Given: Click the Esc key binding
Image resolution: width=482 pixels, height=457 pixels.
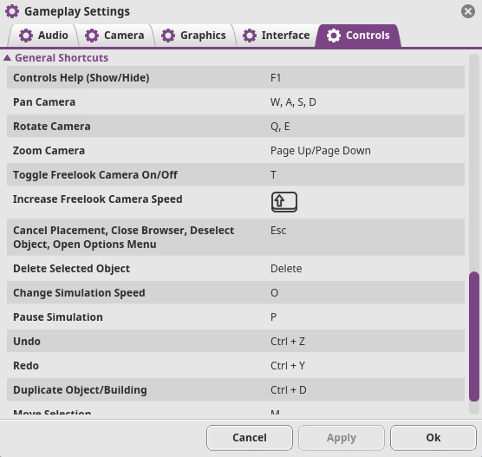Looking at the screenshot, I should 278,231.
